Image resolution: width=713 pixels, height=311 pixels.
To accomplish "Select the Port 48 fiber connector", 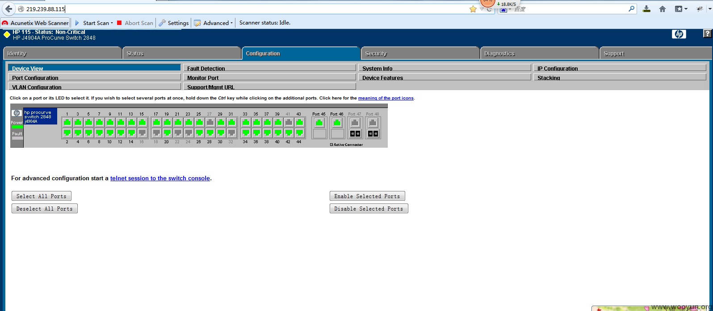I will [x=373, y=133].
